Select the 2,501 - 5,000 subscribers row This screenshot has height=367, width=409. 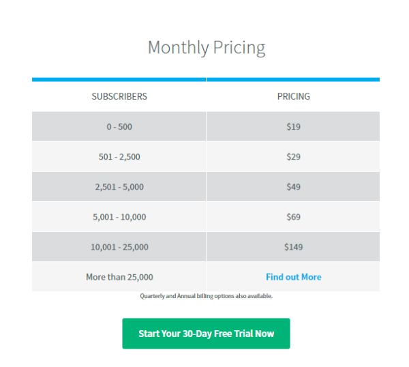206,187
